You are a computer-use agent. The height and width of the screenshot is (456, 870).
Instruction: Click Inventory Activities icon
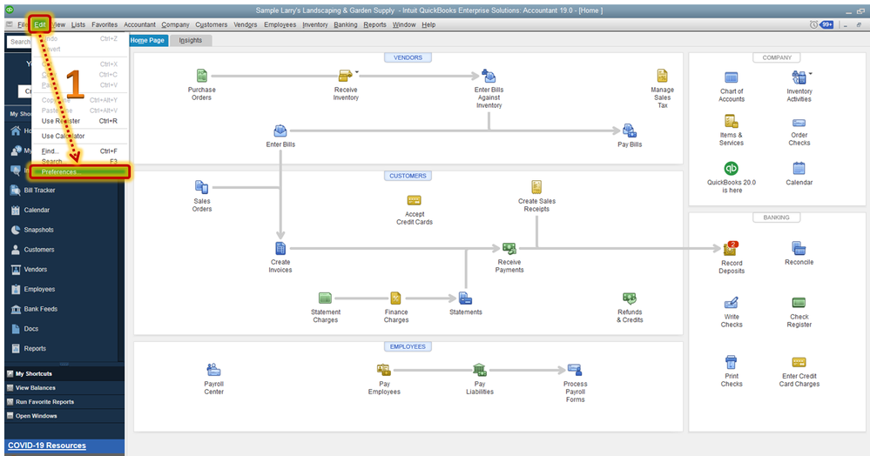pyautogui.click(x=799, y=77)
